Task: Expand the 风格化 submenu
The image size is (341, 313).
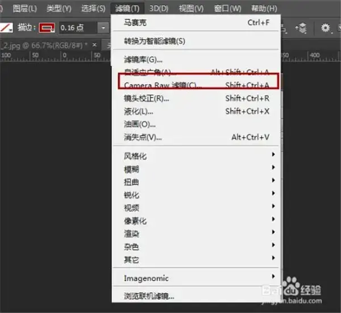Action: tap(196, 156)
